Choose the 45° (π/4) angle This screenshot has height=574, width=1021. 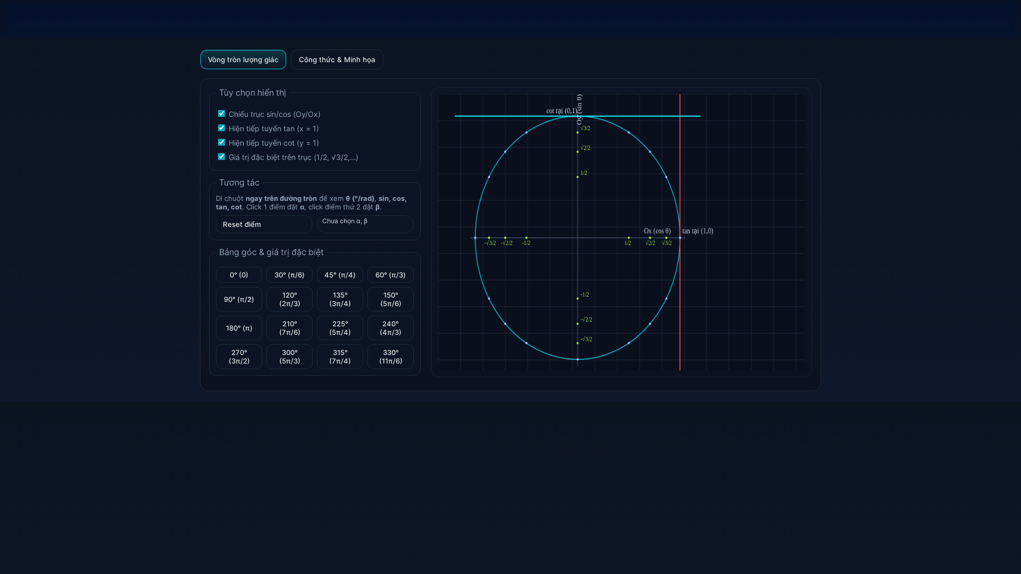(x=340, y=275)
